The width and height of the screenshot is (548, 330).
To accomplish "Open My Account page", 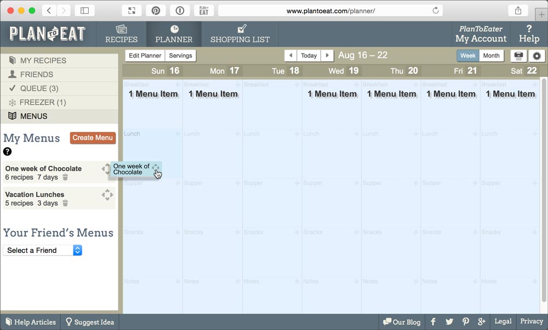I will tap(481, 34).
